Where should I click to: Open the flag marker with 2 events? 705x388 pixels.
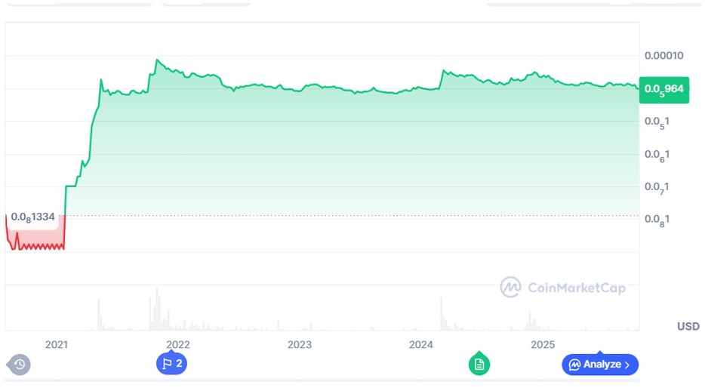[171, 363]
